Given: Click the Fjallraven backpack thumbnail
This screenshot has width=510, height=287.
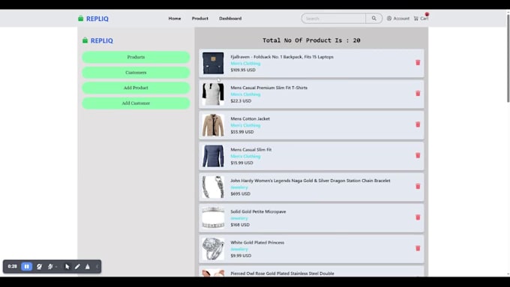Looking at the screenshot, I should [213, 63].
